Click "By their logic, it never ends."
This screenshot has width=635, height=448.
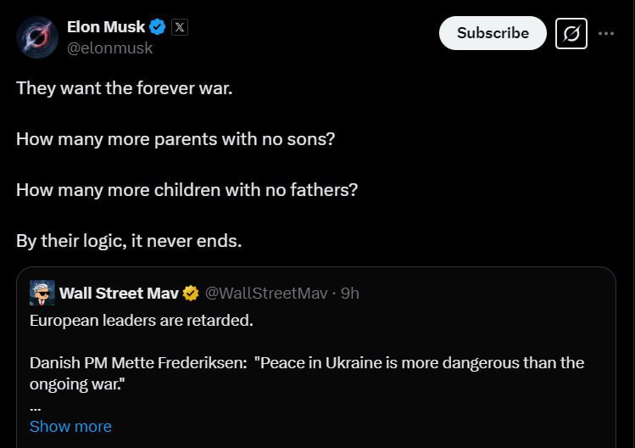[129, 240]
